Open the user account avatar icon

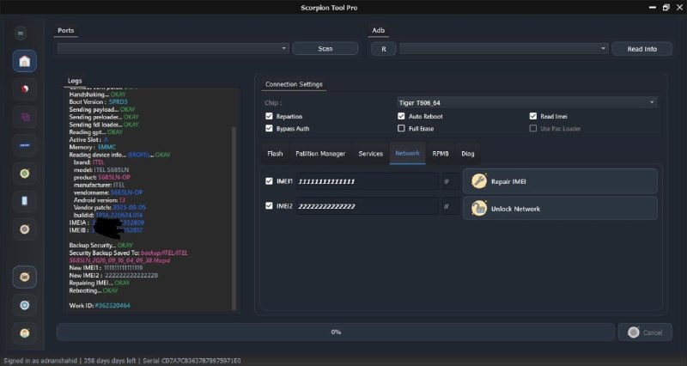click(x=25, y=333)
